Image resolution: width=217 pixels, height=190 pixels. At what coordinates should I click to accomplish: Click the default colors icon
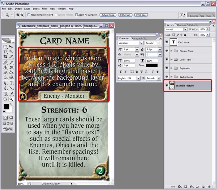click(4, 111)
